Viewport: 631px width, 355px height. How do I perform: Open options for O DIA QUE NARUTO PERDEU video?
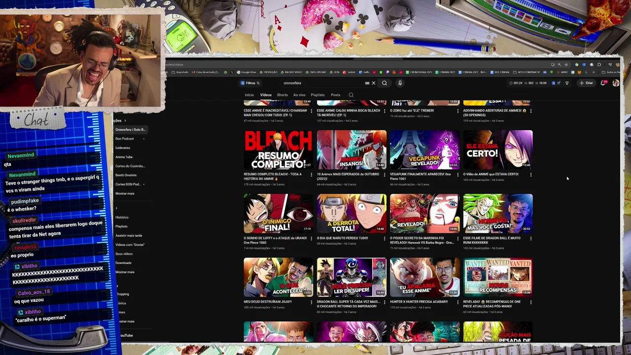[x=385, y=238]
